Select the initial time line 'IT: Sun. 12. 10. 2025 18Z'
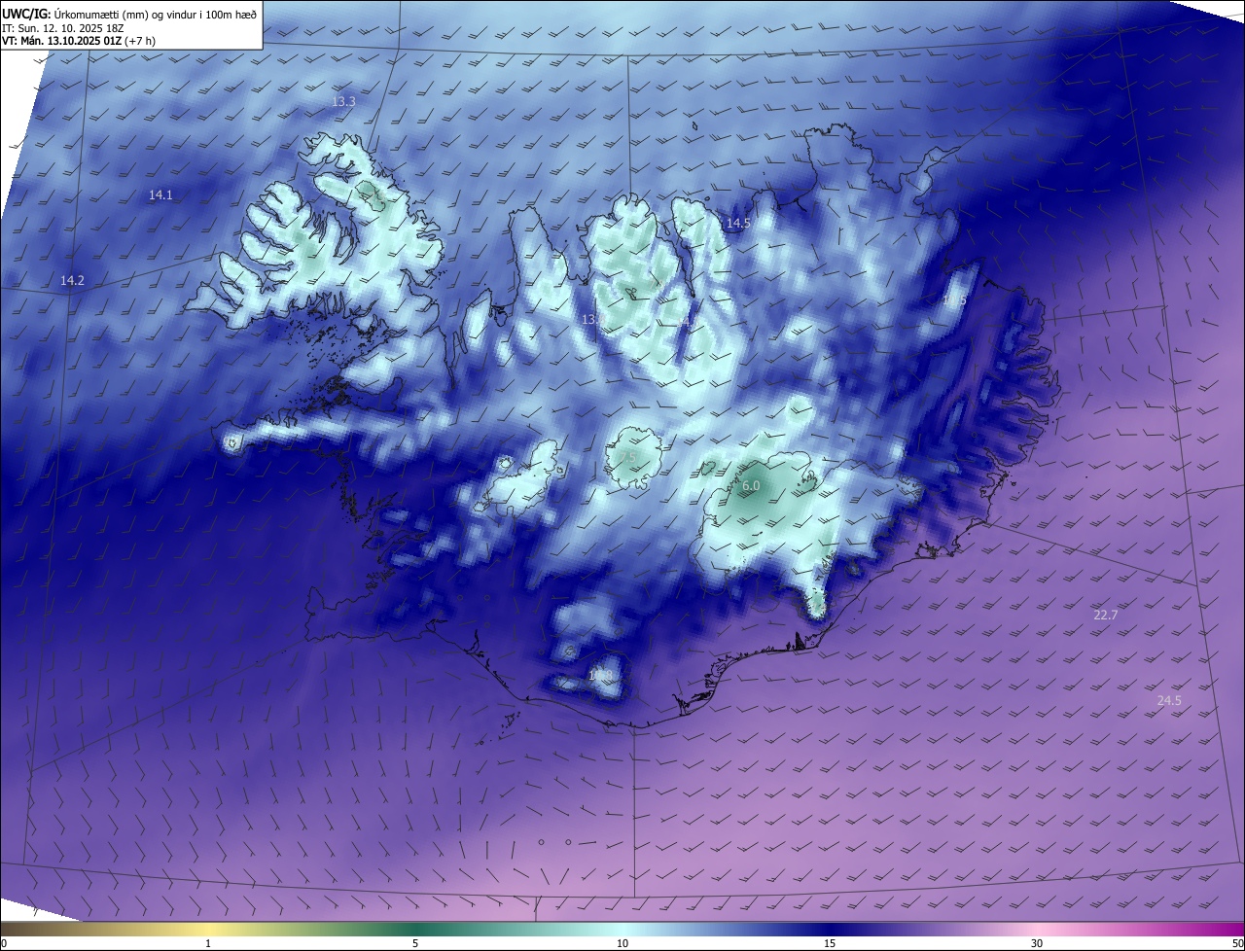This screenshot has width=1245, height=951. (x=63, y=28)
